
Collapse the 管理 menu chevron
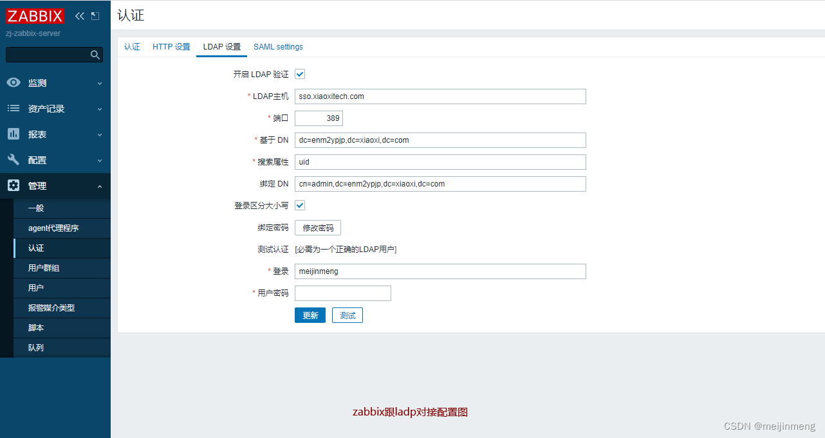tap(100, 187)
